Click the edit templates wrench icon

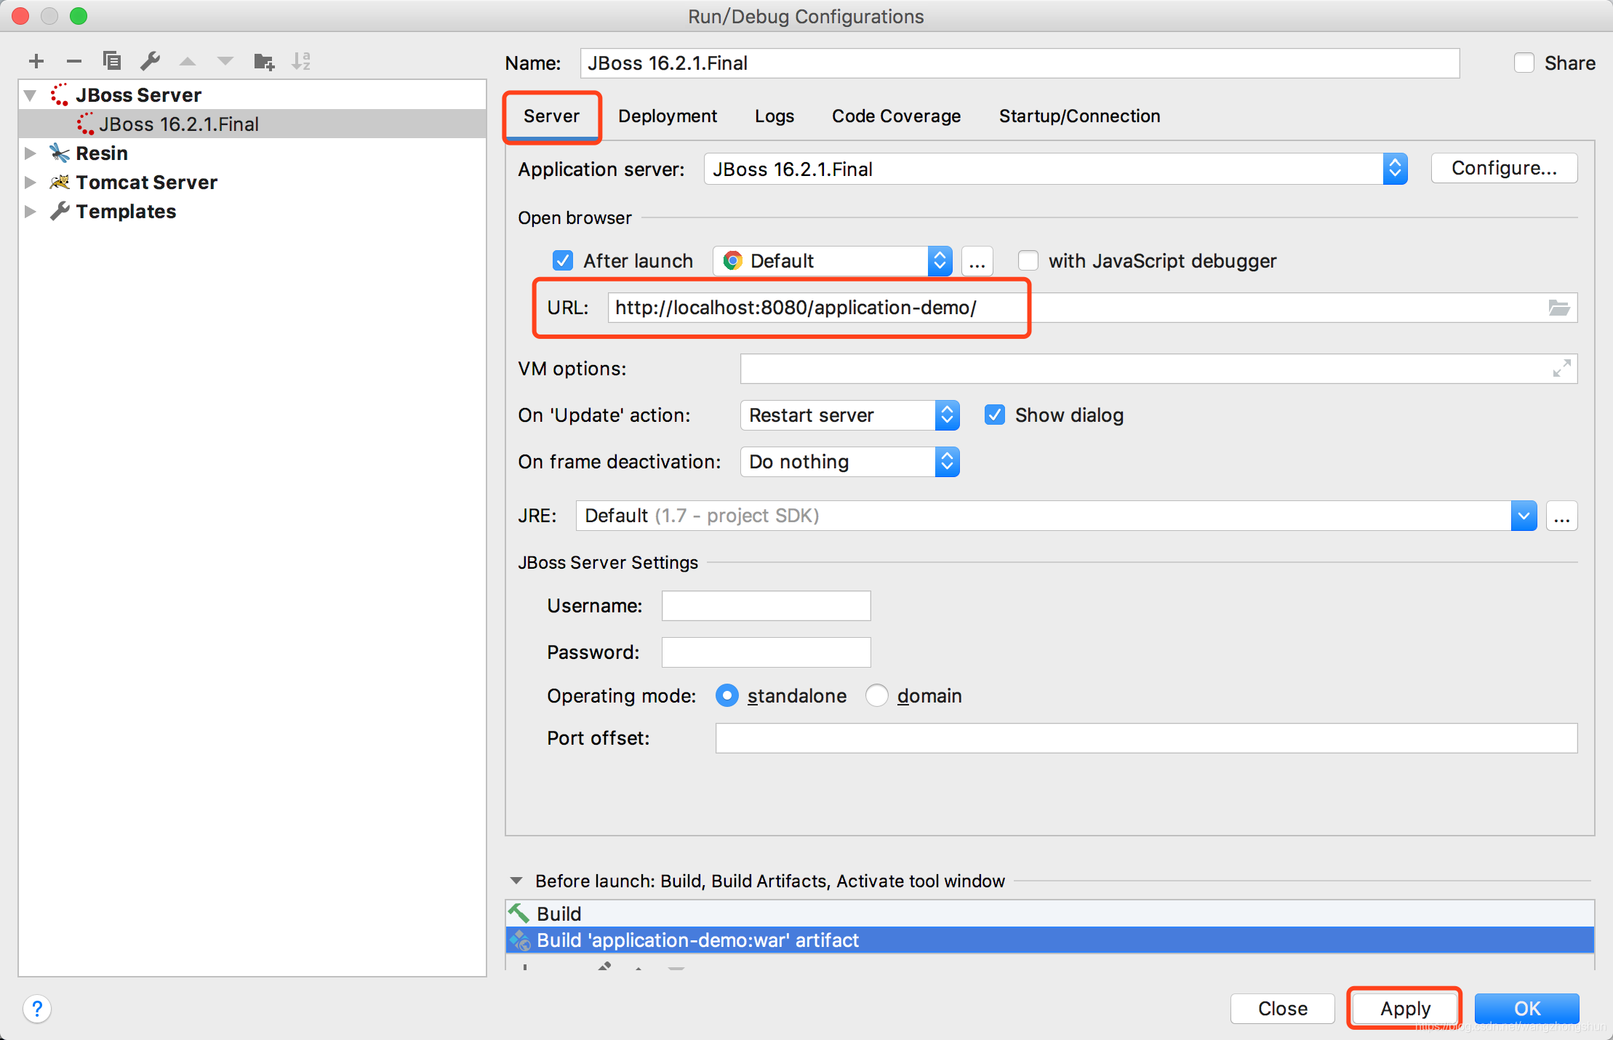point(150,61)
